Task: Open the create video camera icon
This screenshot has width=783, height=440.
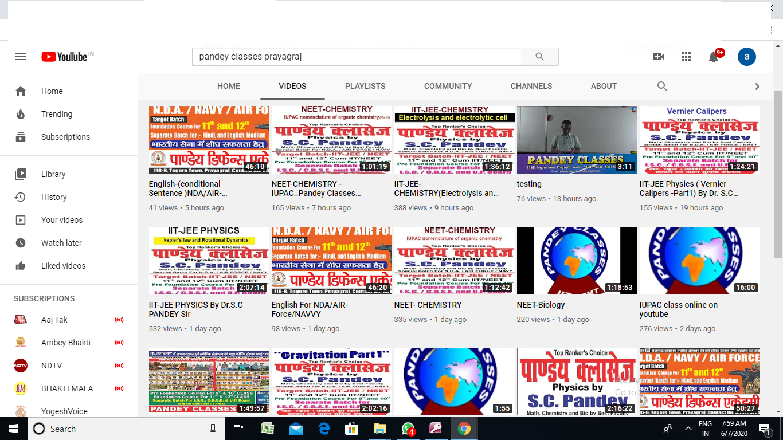Action: [x=659, y=57]
